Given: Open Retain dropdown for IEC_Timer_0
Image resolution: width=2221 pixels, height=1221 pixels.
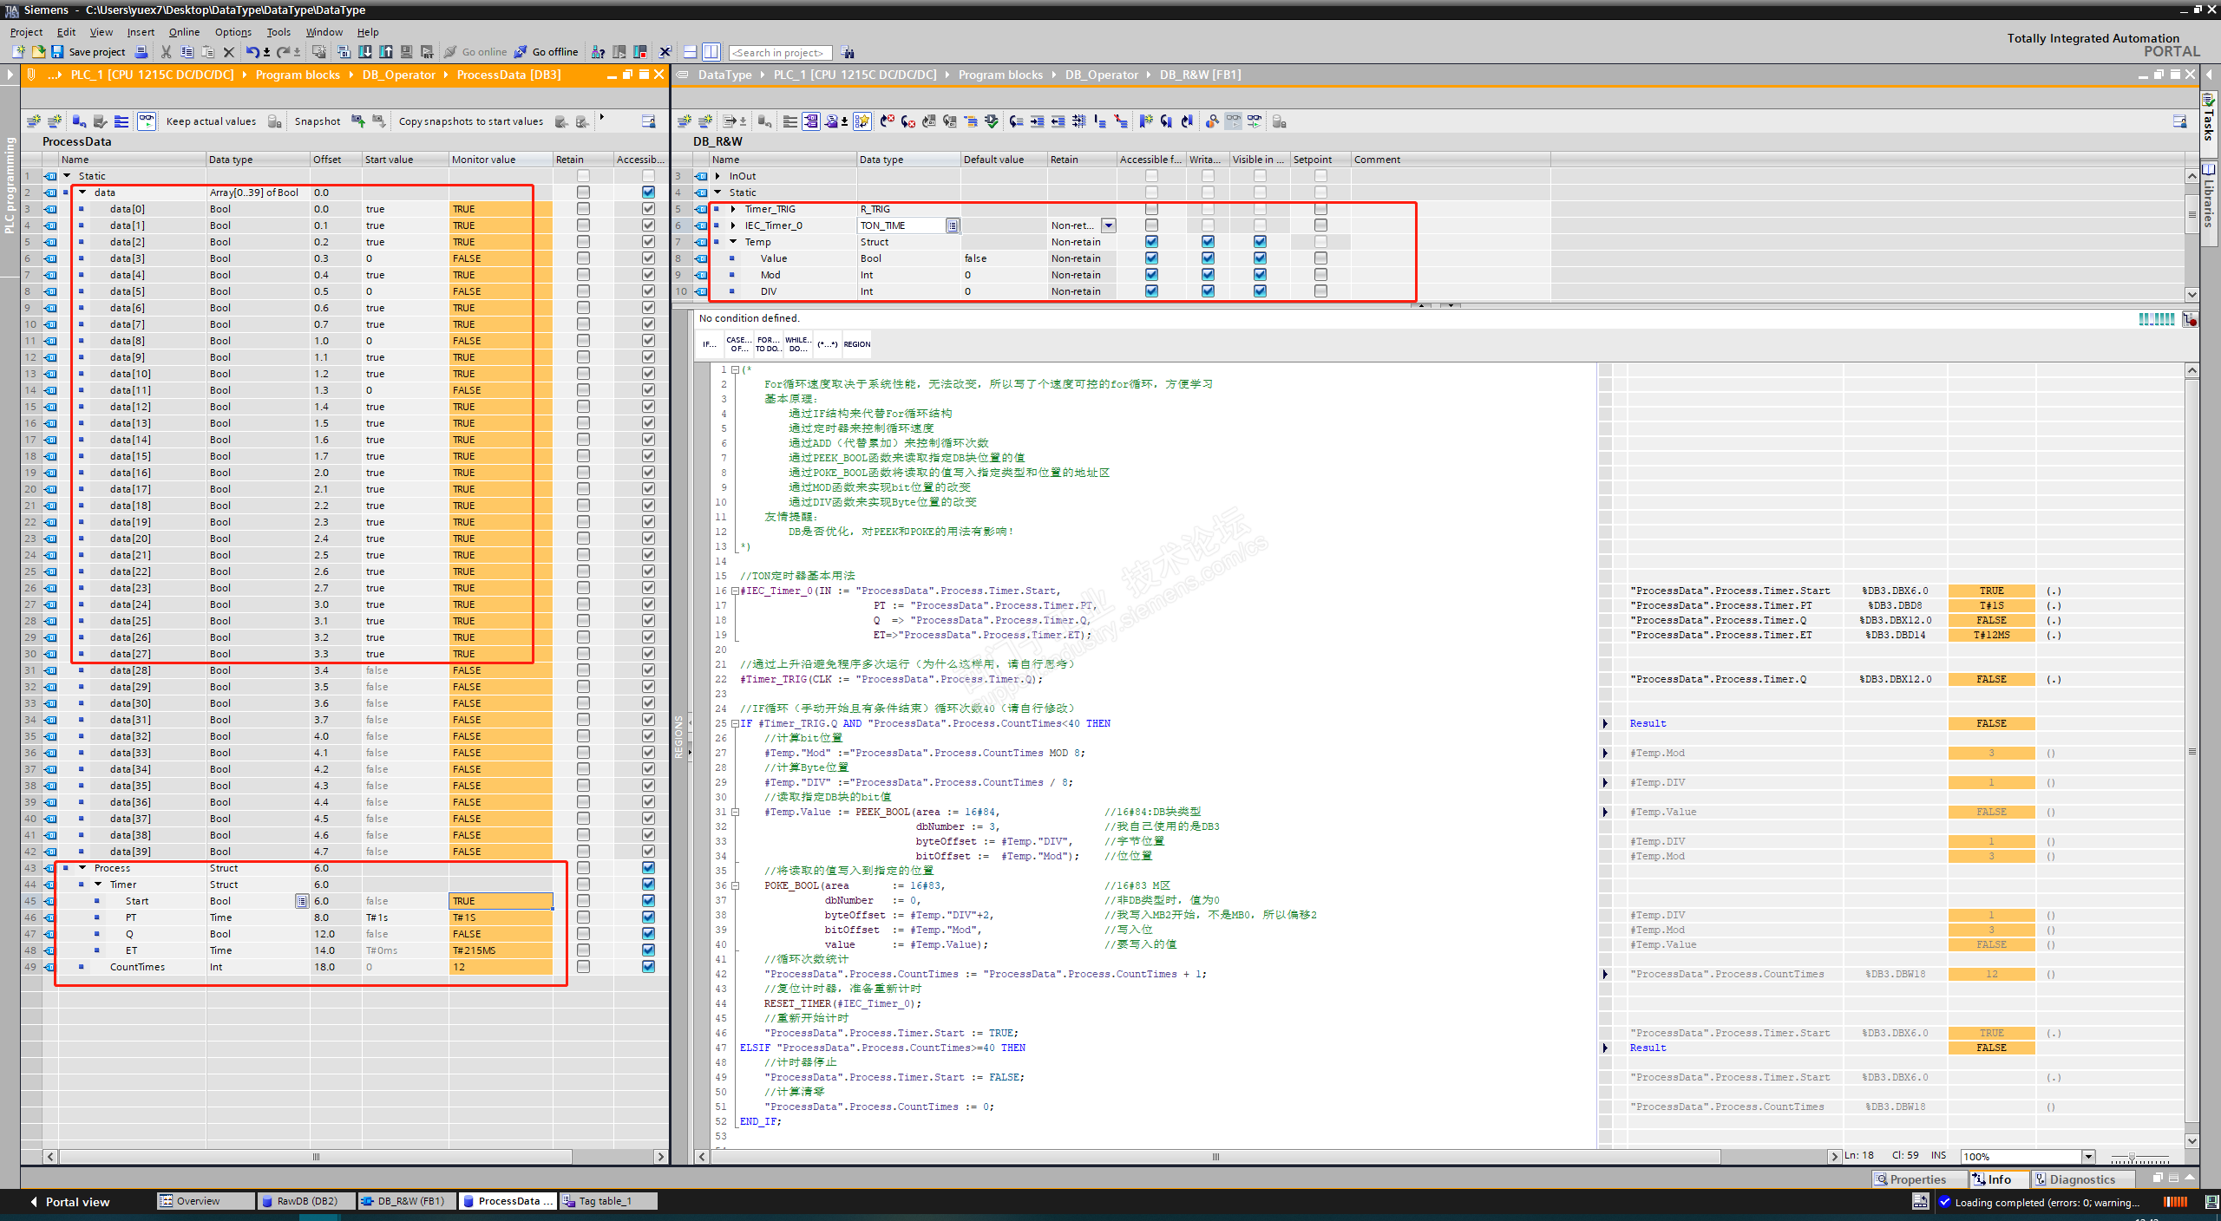Looking at the screenshot, I should click(x=1108, y=225).
